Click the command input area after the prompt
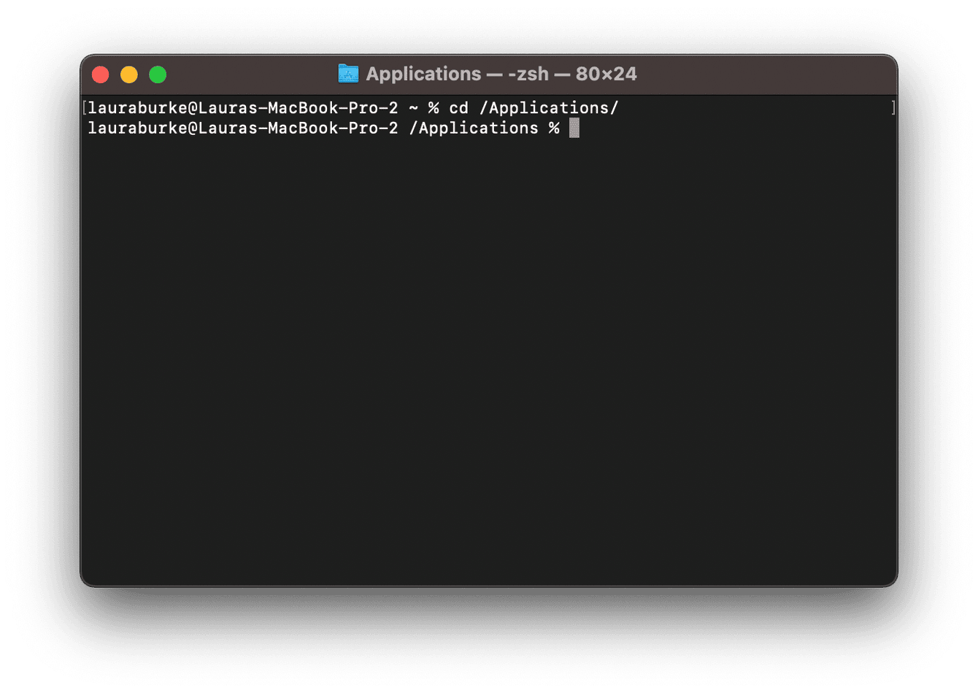 tap(620, 128)
